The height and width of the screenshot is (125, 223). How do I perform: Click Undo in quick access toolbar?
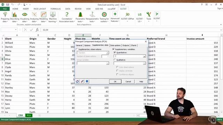[x=13, y=5]
